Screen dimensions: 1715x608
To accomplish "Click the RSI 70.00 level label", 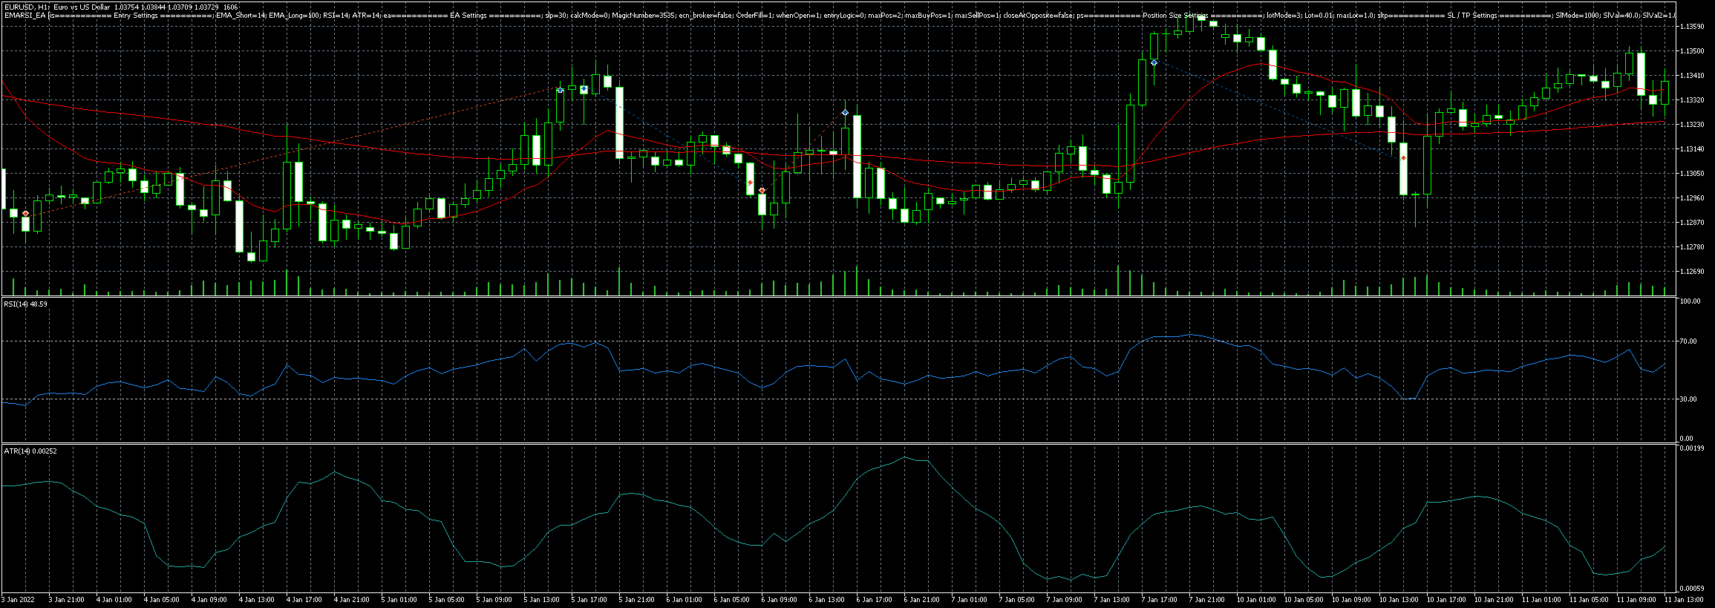I will tap(1689, 341).
